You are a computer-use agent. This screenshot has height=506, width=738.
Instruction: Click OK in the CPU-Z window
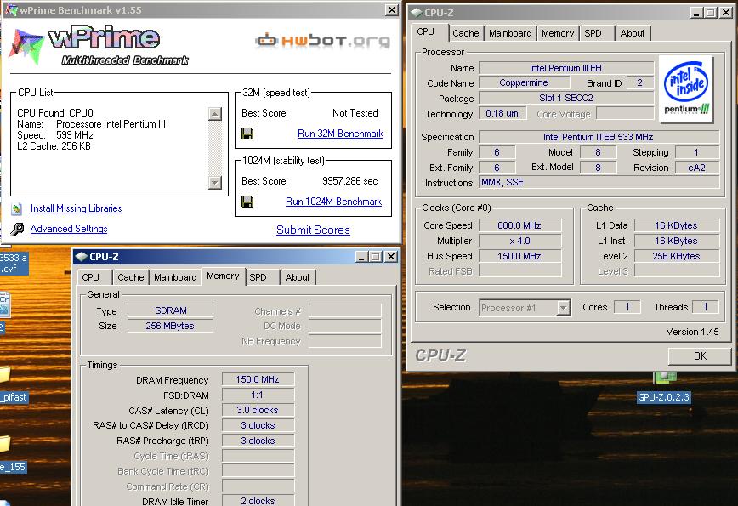(x=700, y=356)
